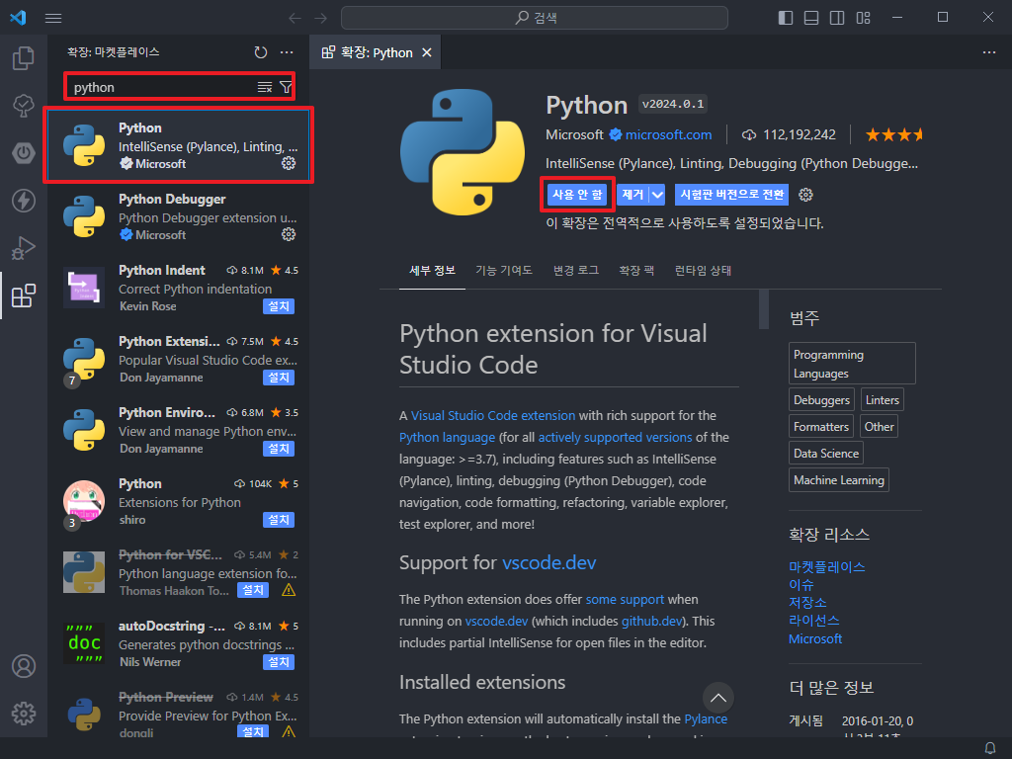Install Python Indent extension
1012x759 pixels.
click(279, 306)
